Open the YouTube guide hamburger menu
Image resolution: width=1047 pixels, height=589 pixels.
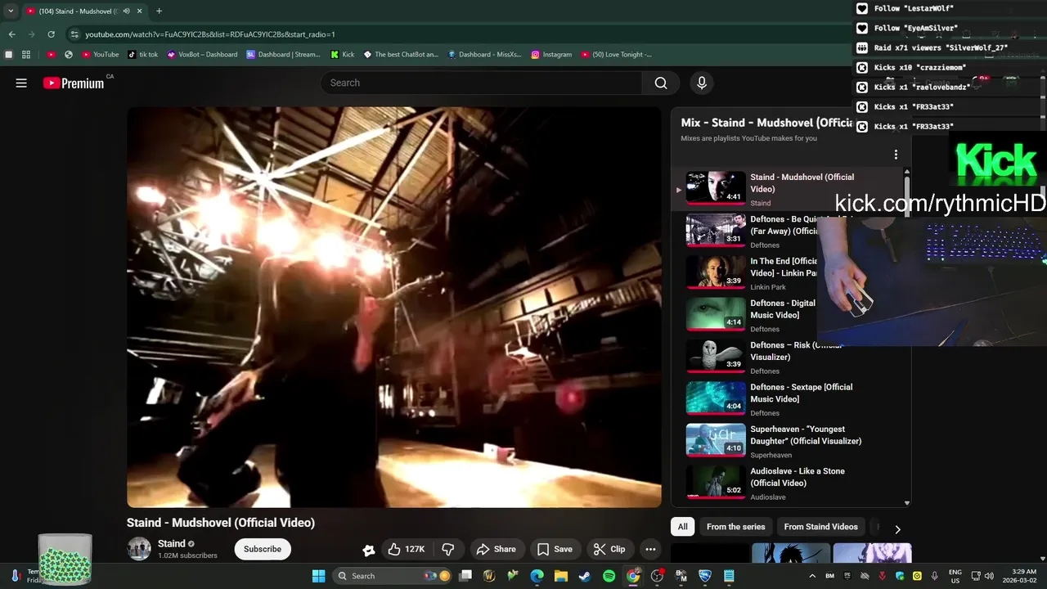coord(21,83)
